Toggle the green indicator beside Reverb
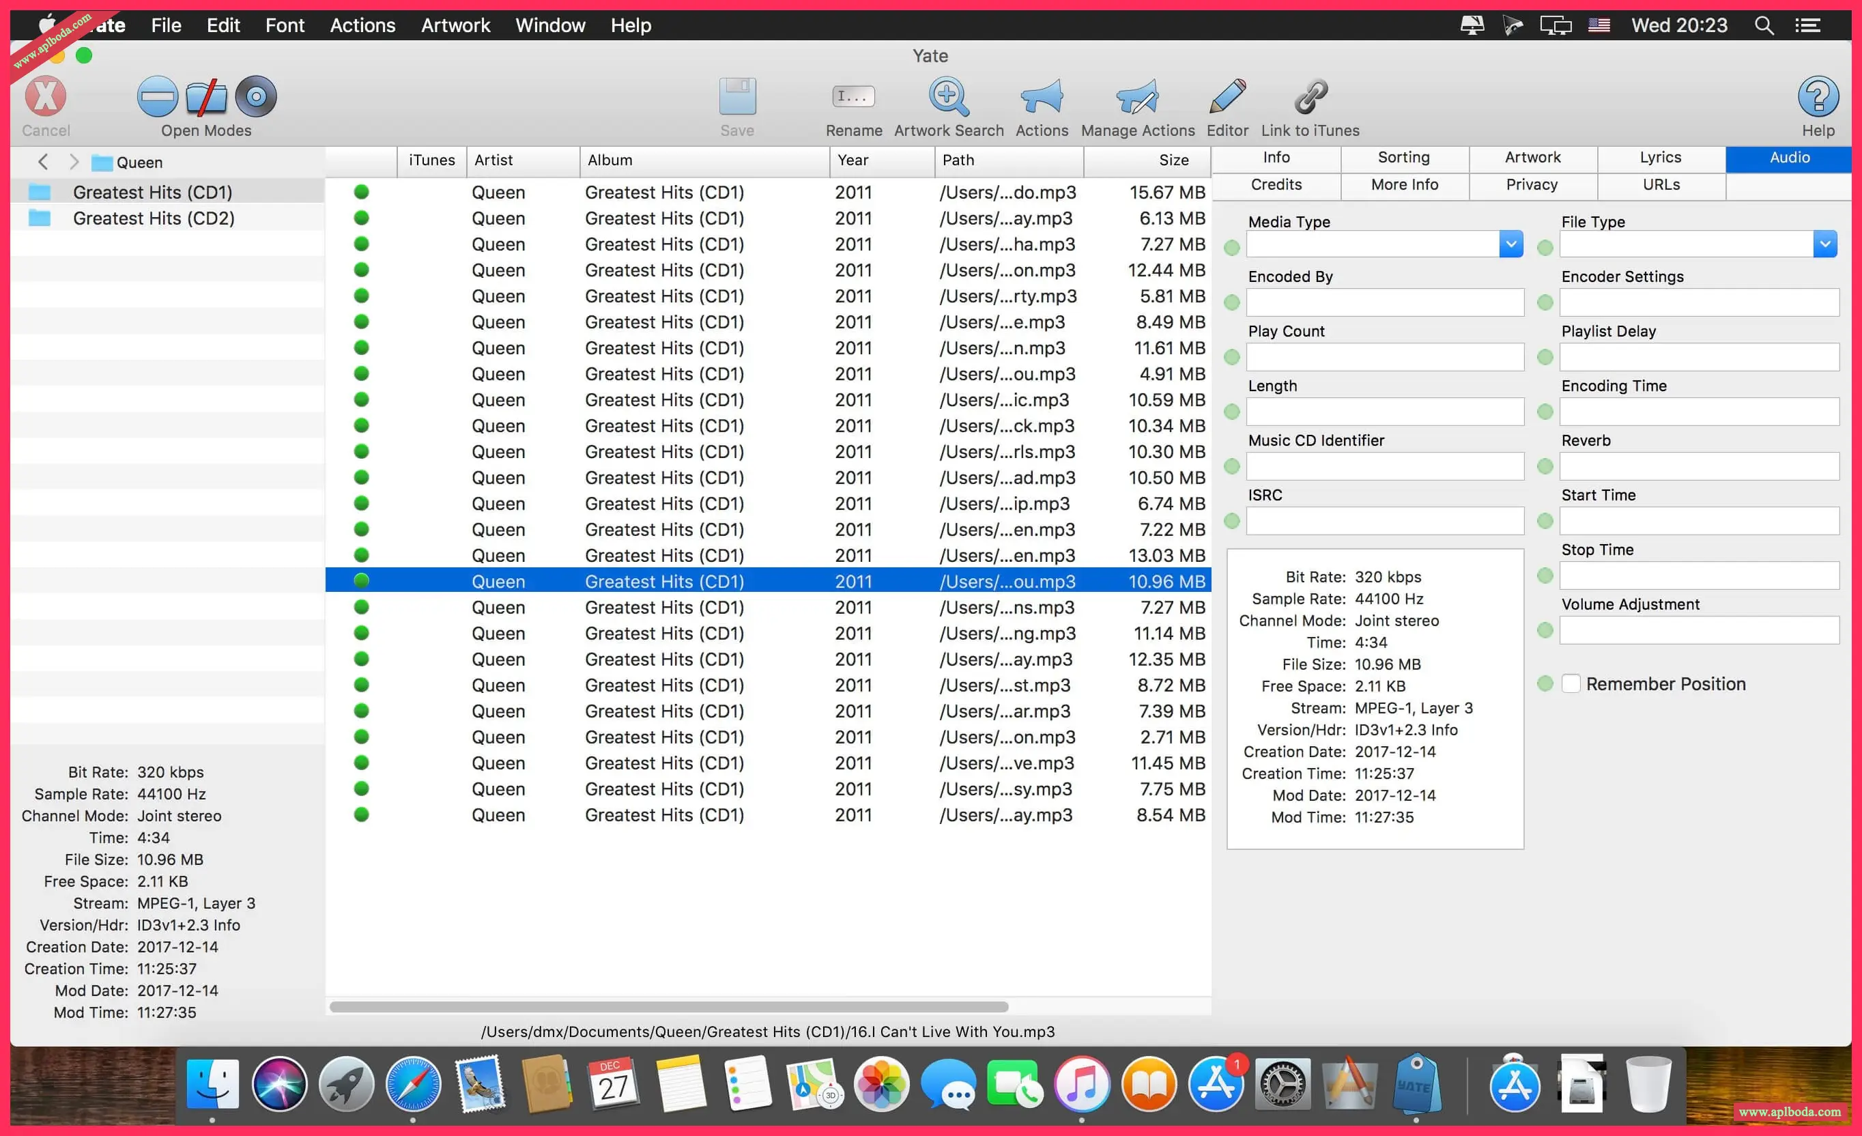The image size is (1862, 1136). [1545, 466]
